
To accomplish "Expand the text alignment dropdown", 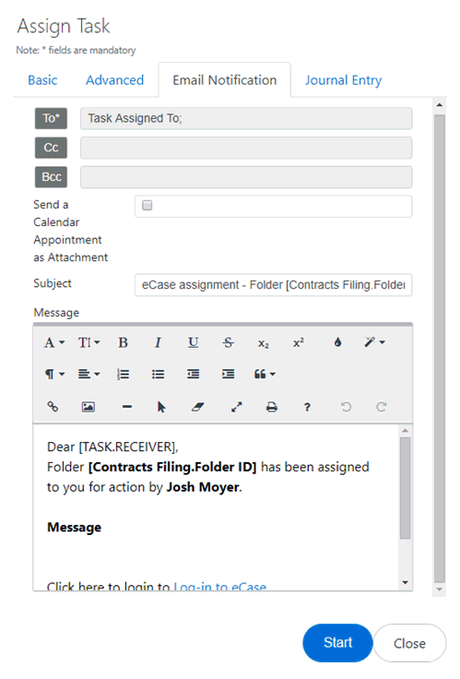I will click(88, 375).
